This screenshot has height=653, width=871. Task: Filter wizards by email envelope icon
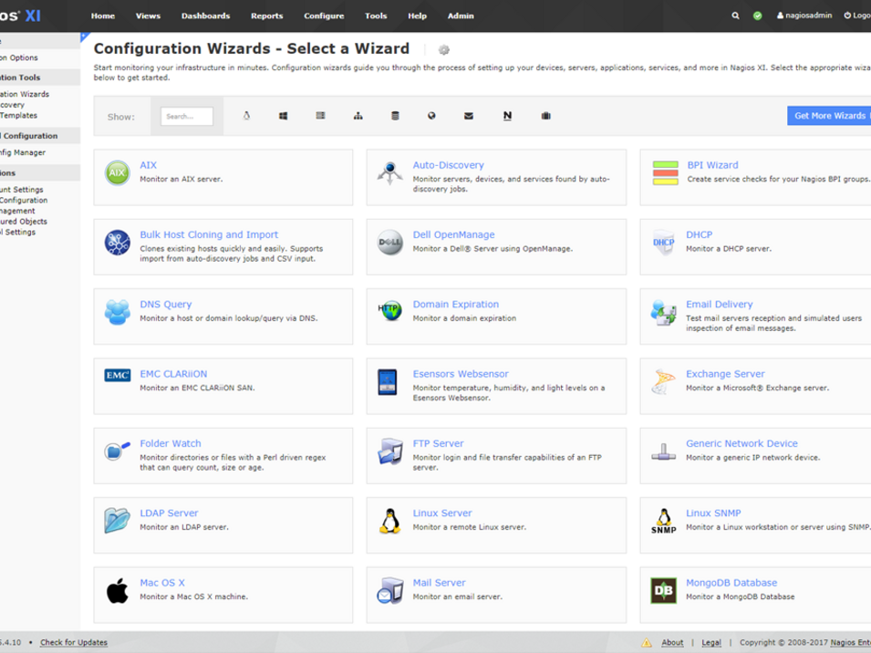[x=469, y=116]
